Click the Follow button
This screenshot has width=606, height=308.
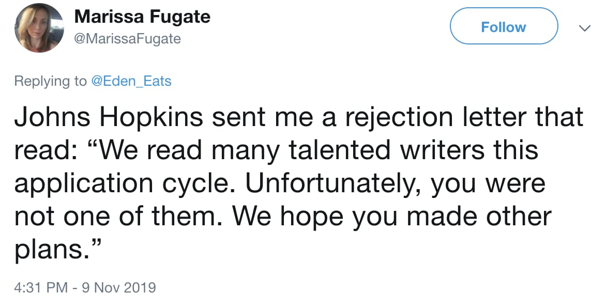click(503, 26)
